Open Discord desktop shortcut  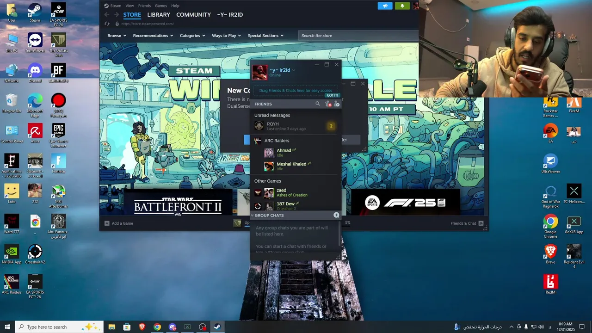point(35,74)
